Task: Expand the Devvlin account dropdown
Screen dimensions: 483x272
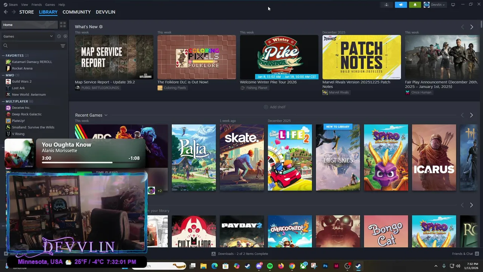Action: (x=435, y=5)
